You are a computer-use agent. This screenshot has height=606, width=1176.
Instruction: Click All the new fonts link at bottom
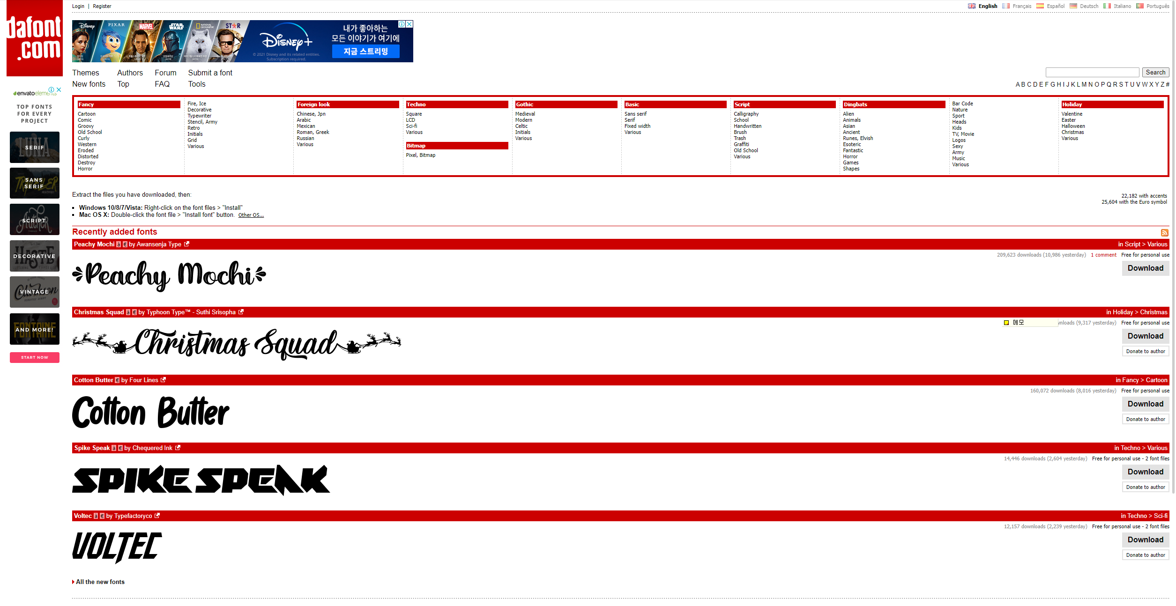pos(98,582)
